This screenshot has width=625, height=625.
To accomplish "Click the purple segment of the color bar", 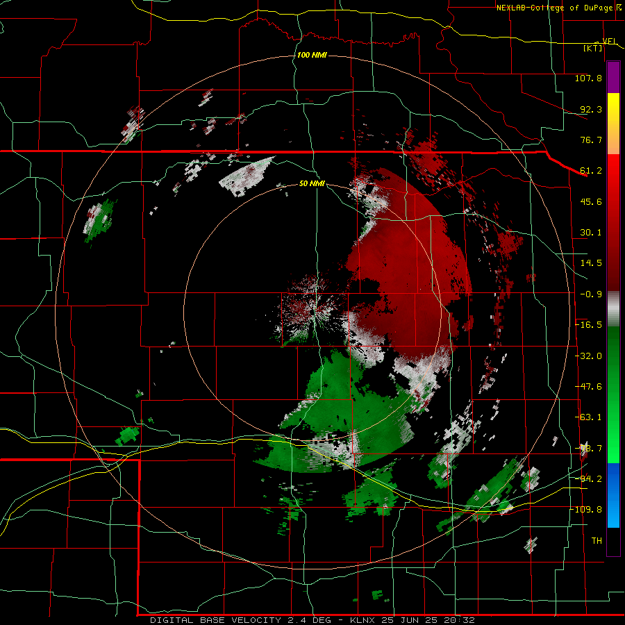I will click(x=613, y=77).
